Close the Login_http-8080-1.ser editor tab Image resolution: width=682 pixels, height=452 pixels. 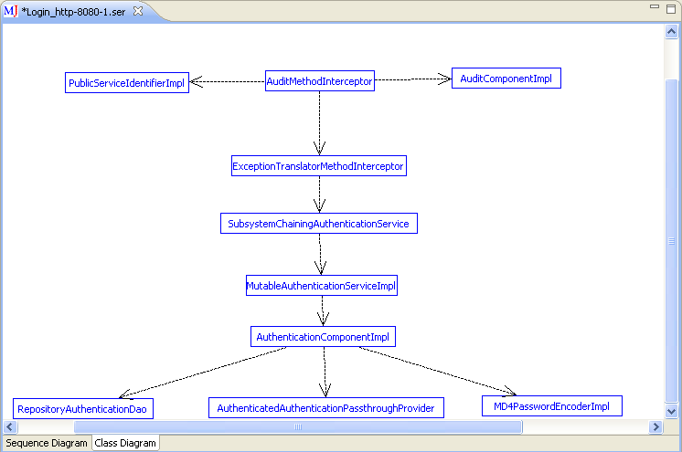coord(138,11)
